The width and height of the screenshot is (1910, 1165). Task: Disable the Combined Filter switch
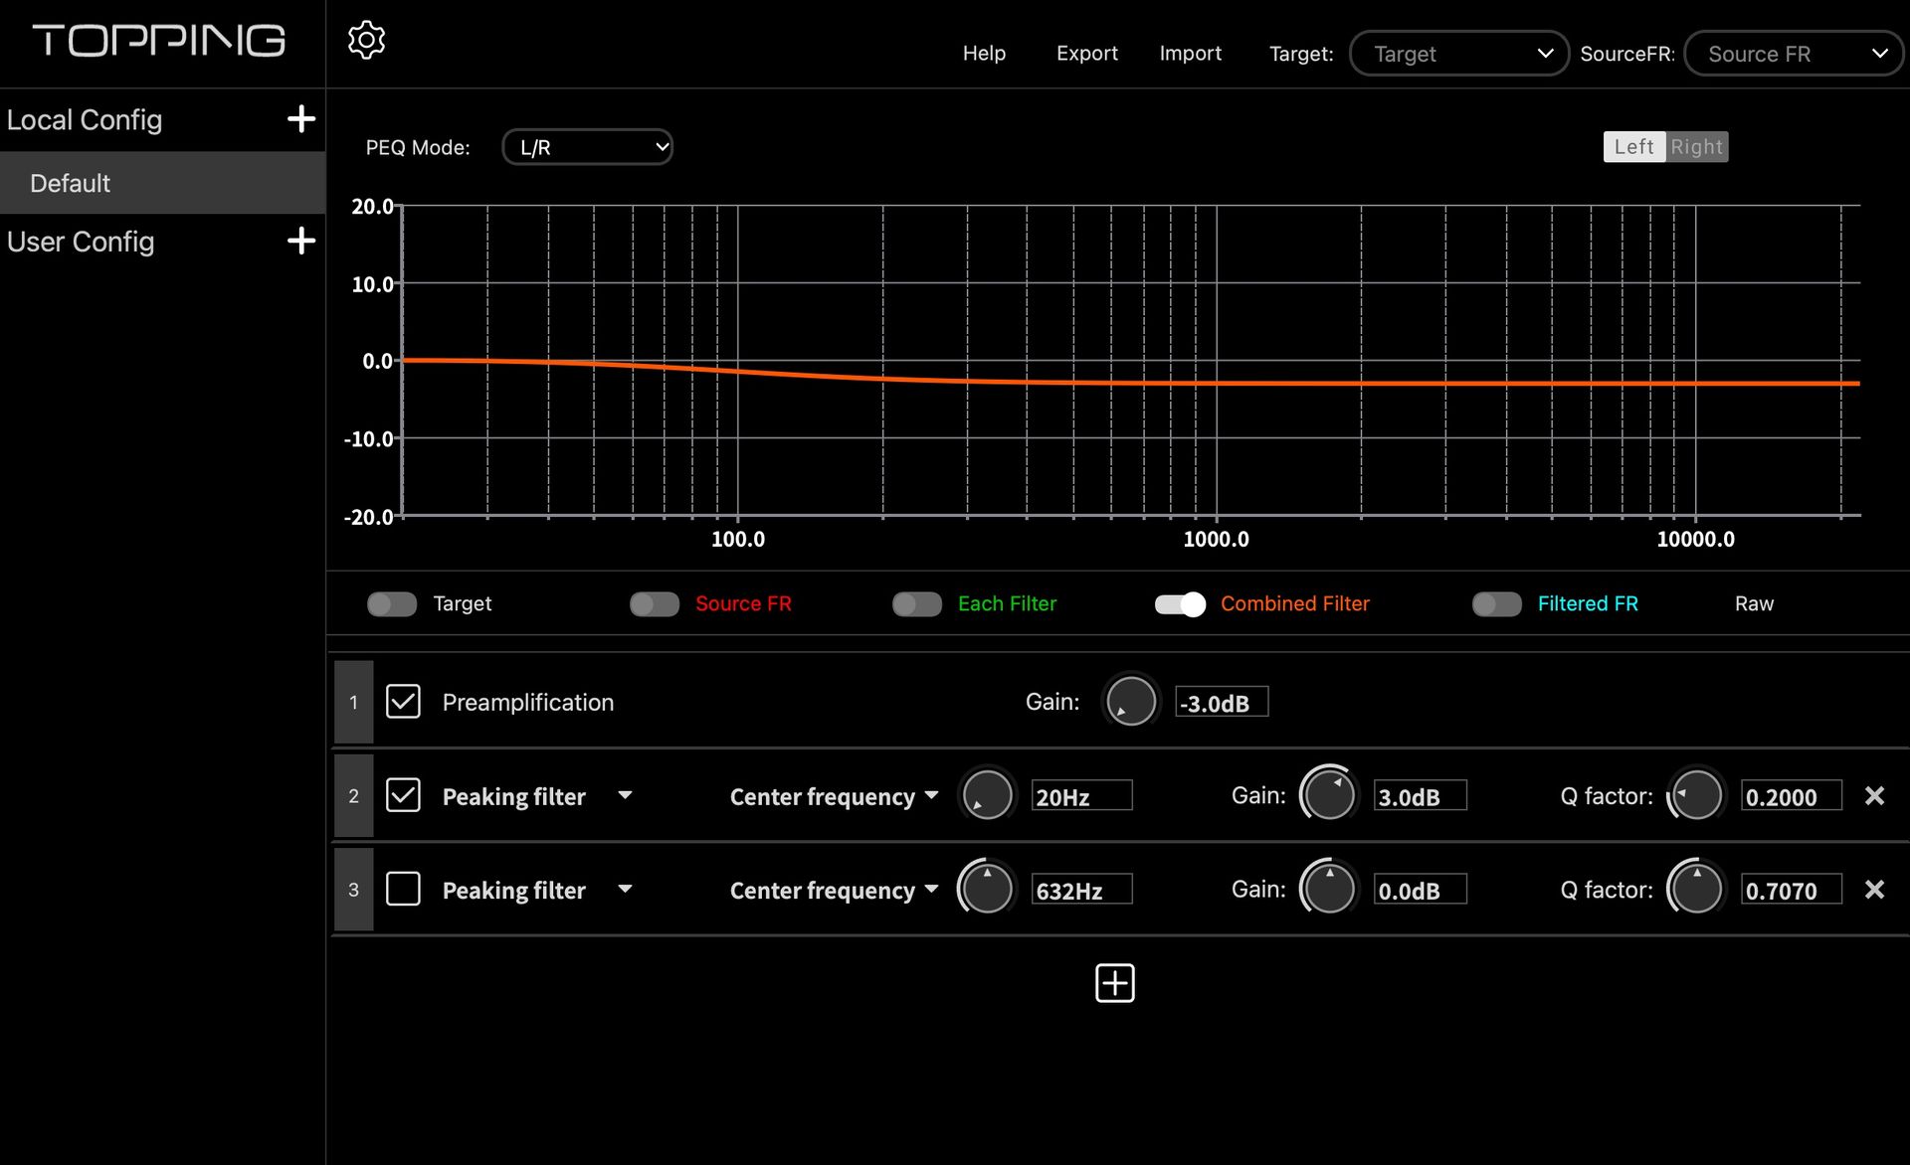pyautogui.click(x=1180, y=603)
